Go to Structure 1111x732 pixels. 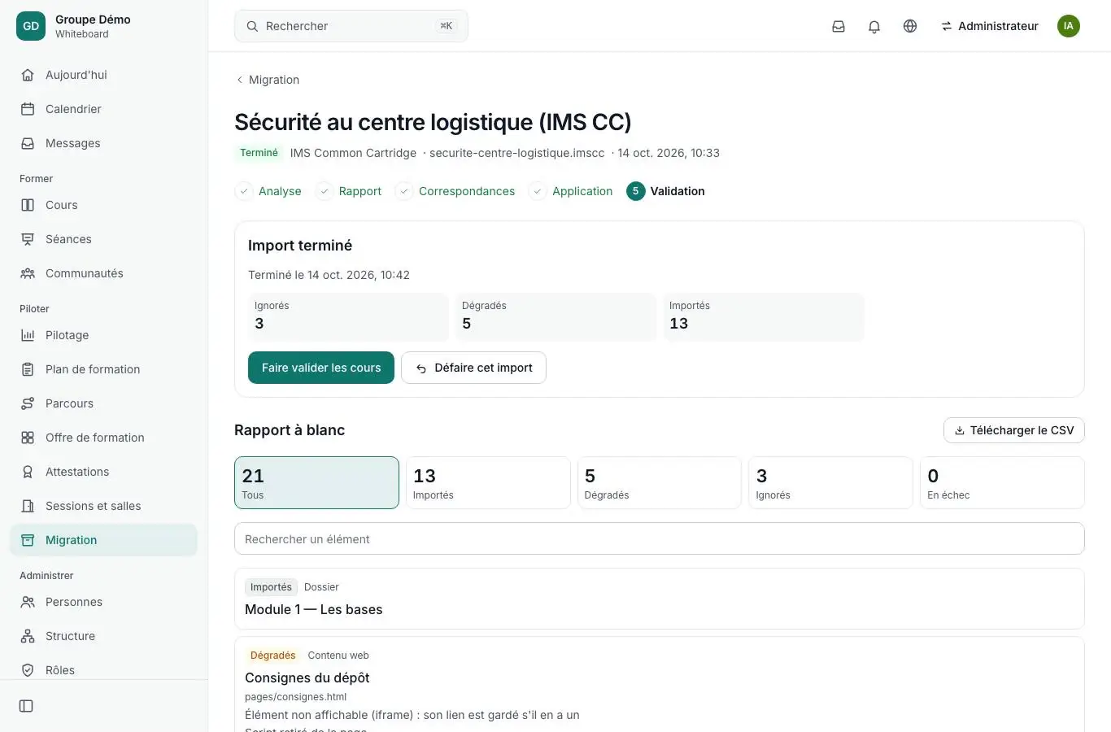click(x=103, y=636)
